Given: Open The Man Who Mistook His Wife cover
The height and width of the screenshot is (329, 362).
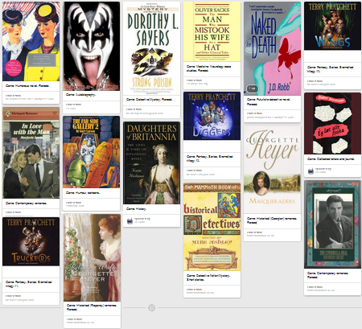Looking at the screenshot, I should click(x=212, y=31).
